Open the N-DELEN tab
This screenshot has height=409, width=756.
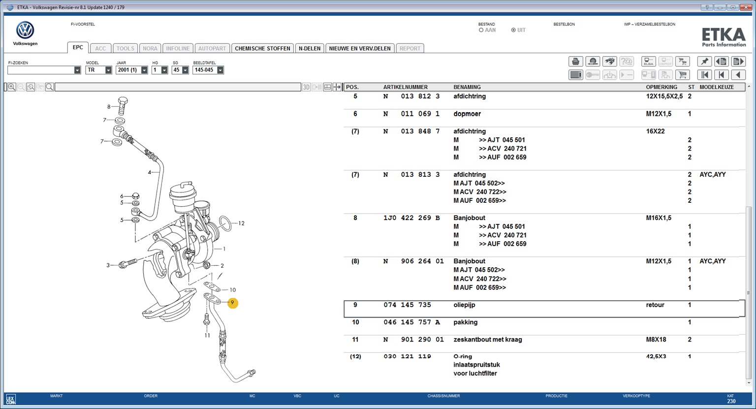coord(309,48)
